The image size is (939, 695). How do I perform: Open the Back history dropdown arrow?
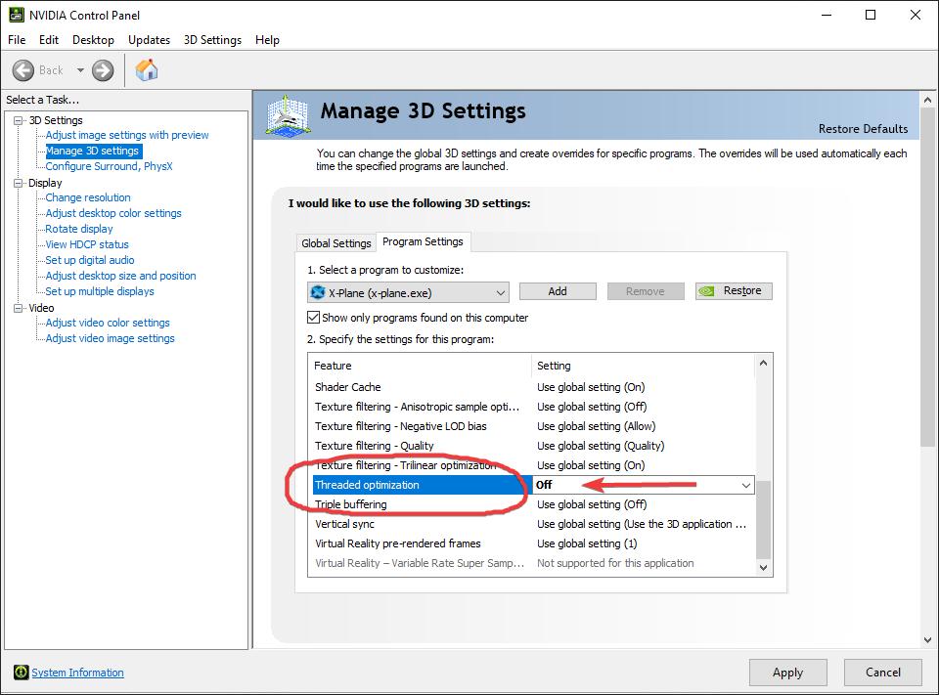[80, 70]
